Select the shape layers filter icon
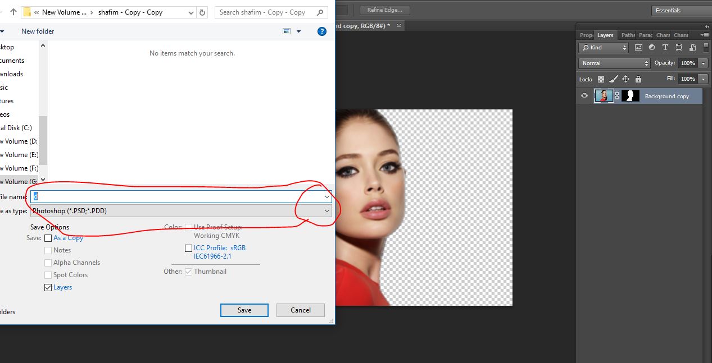This screenshot has height=363, width=712. click(x=680, y=48)
